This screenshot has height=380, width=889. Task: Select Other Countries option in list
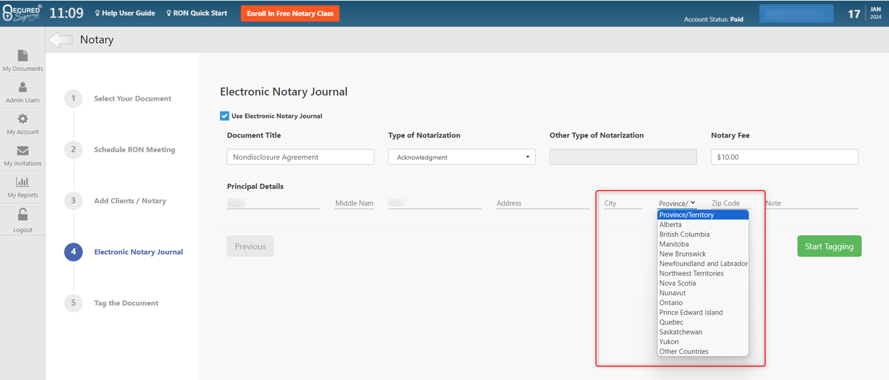[683, 351]
